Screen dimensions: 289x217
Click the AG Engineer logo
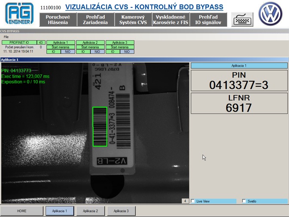click(x=19, y=13)
